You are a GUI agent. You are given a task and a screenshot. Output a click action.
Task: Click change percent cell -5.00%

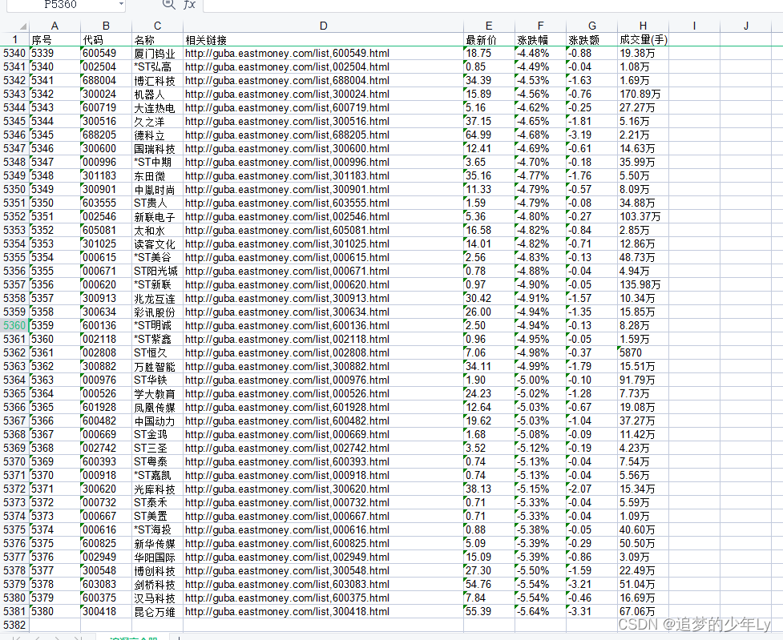coord(540,380)
